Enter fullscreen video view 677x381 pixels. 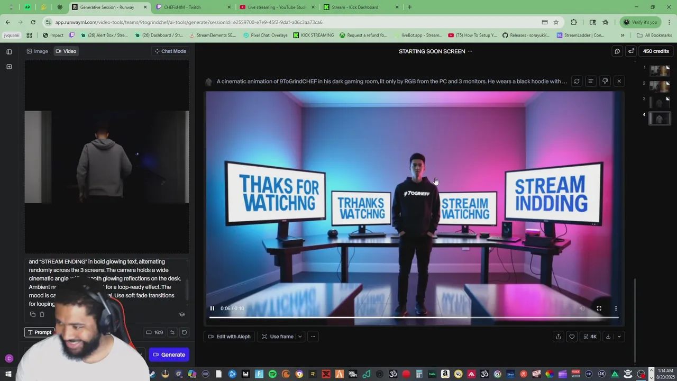599,309
